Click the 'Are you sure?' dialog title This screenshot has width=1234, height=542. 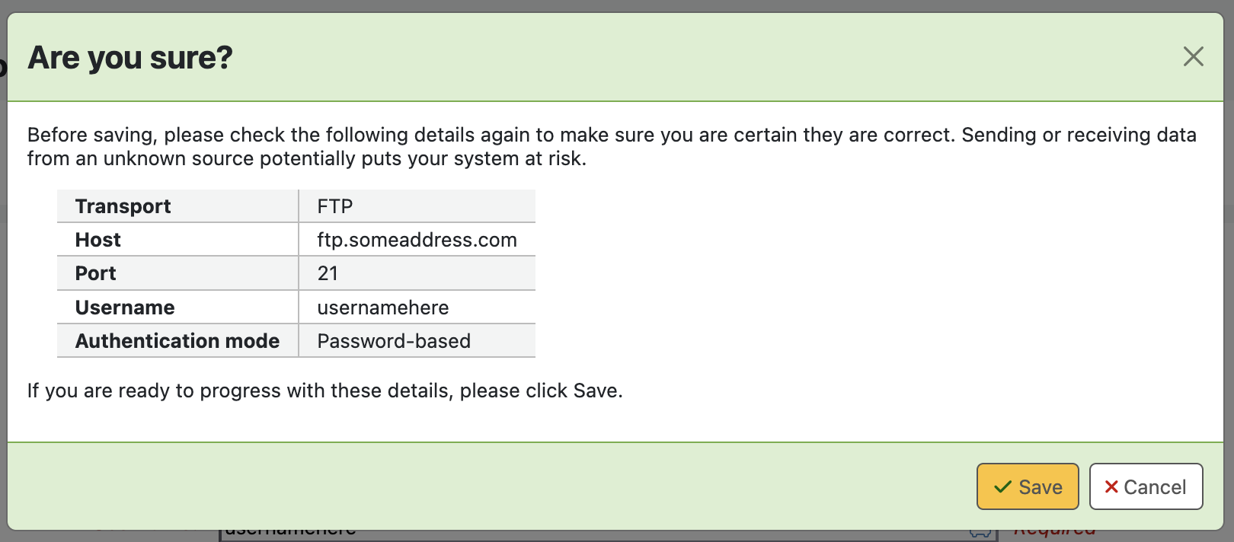coord(130,58)
